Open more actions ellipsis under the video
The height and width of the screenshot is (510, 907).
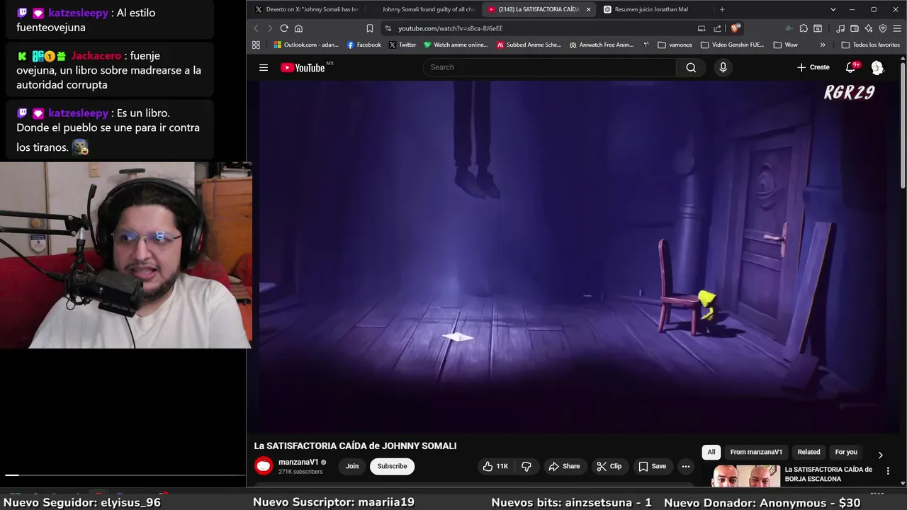(685, 466)
